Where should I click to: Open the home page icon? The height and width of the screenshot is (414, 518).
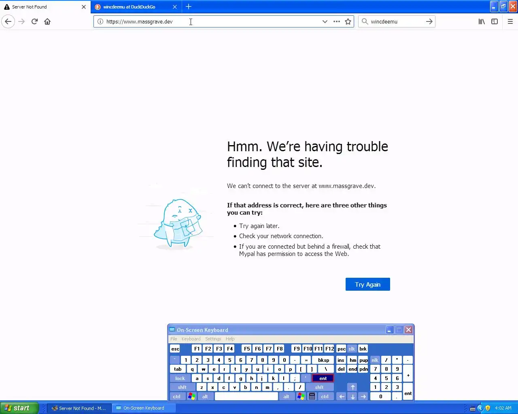[47, 21]
